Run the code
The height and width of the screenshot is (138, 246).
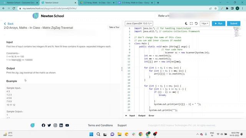click(219, 23)
